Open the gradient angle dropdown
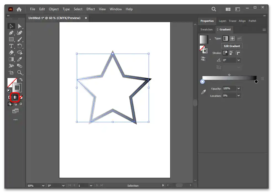 pos(238,60)
